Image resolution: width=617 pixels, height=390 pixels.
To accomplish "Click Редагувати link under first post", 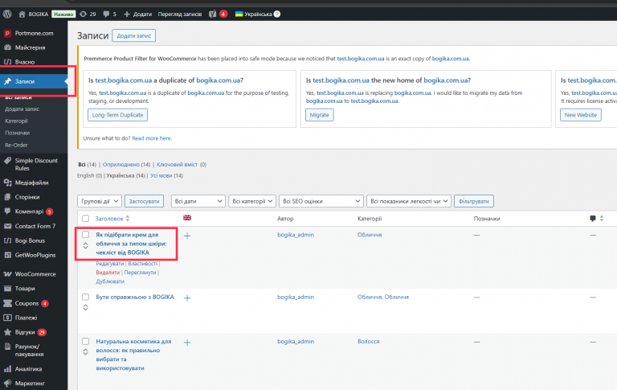I will (110, 264).
